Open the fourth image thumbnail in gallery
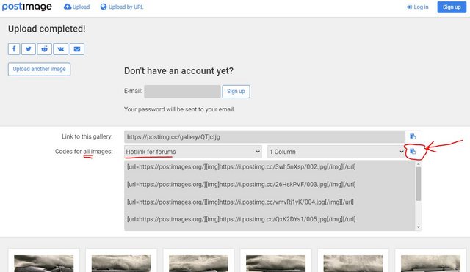Screen dimensions: 470x272 [276, 263]
